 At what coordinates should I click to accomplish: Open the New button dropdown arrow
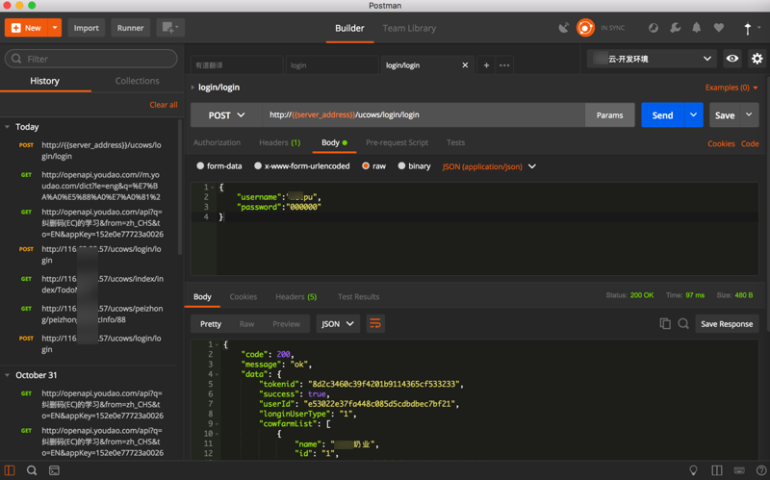(x=55, y=28)
